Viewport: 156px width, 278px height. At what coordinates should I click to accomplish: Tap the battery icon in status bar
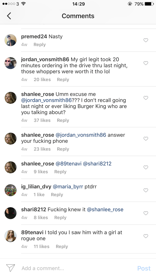(x=149, y=4)
